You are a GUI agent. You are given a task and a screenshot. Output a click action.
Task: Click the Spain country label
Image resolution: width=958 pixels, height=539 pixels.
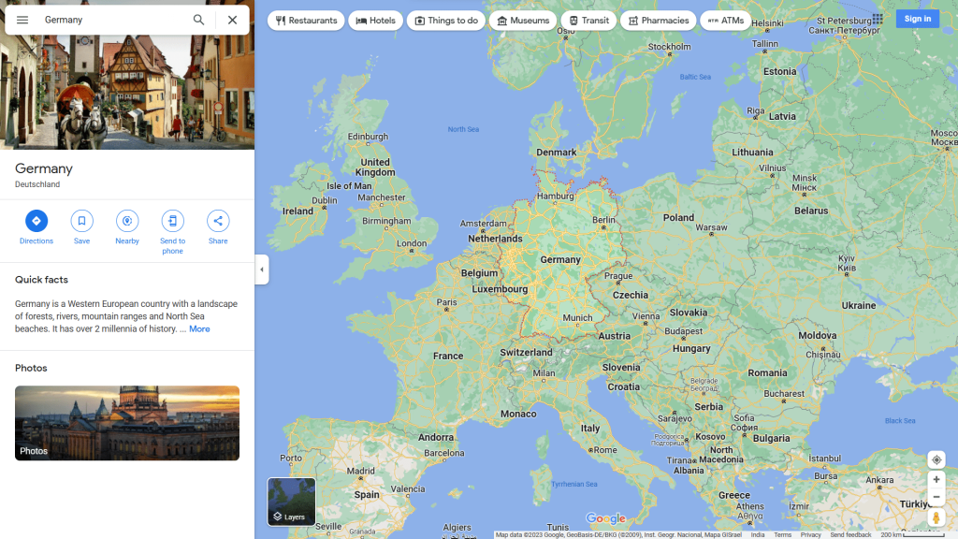point(367,495)
